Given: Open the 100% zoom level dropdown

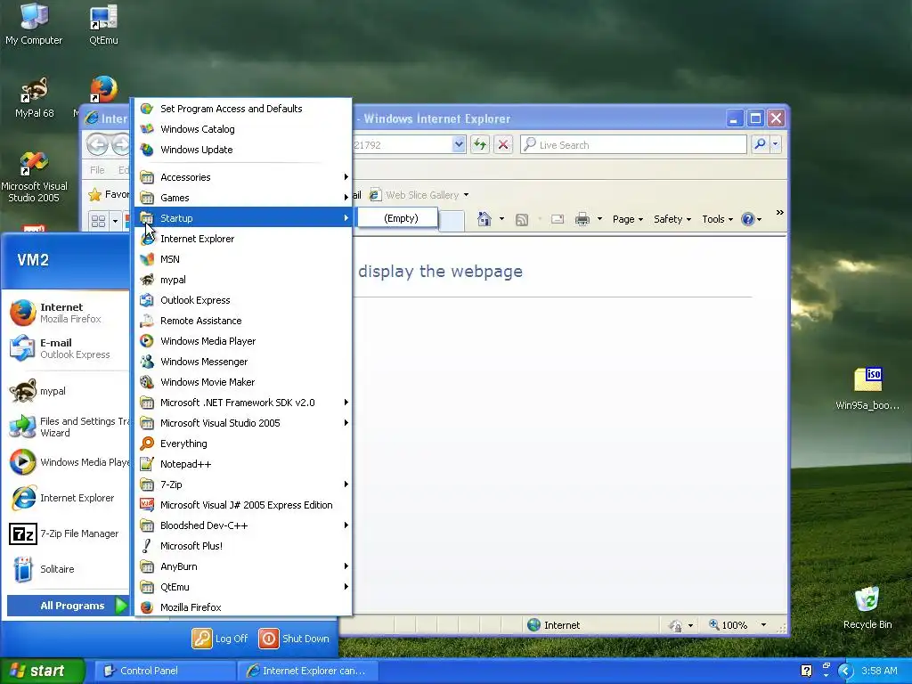Looking at the screenshot, I should pos(763,625).
